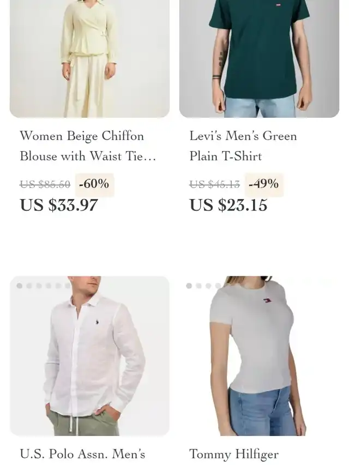Select the third carousel dot on the Polo shirt image
This screenshot has width=349, height=465.
[39, 286]
